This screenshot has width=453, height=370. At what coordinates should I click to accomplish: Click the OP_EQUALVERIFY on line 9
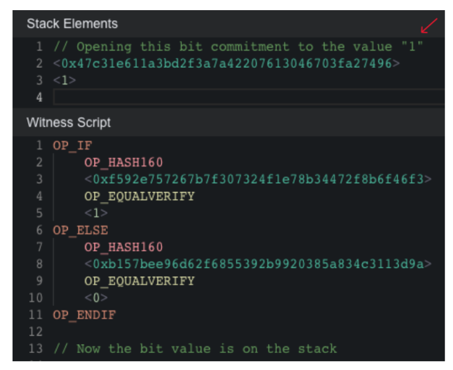pyautogui.click(x=139, y=281)
